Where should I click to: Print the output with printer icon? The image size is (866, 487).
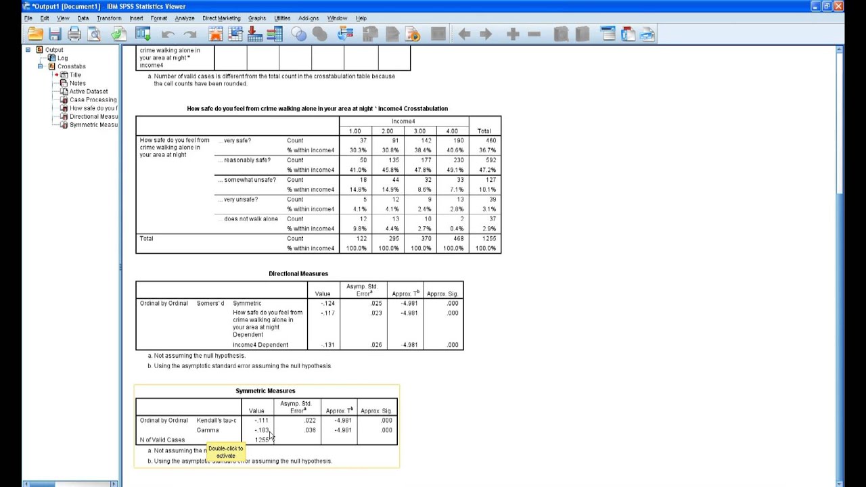[x=74, y=34]
